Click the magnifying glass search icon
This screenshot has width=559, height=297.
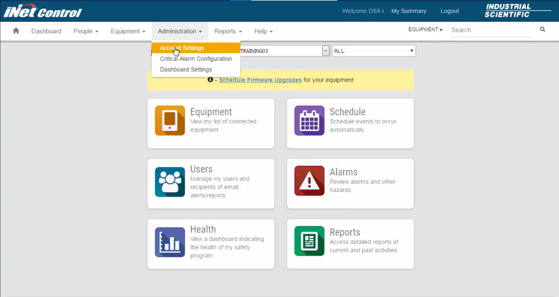(x=542, y=29)
